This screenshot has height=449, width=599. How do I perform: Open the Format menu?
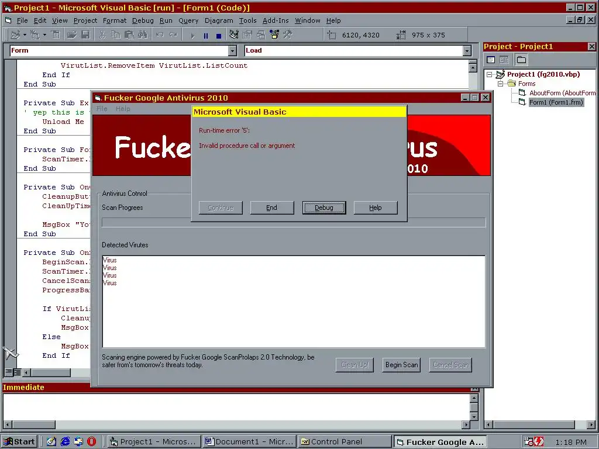point(115,20)
